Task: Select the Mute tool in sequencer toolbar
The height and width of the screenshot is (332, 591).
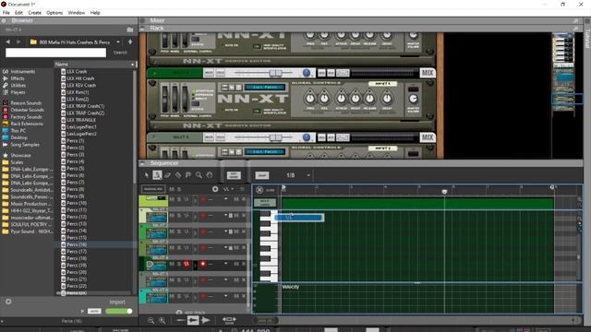Action: pos(188,175)
